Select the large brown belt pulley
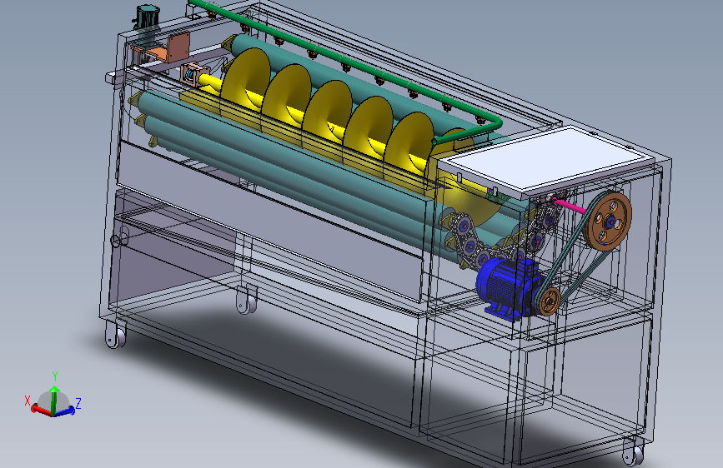The image size is (723, 468). [607, 222]
